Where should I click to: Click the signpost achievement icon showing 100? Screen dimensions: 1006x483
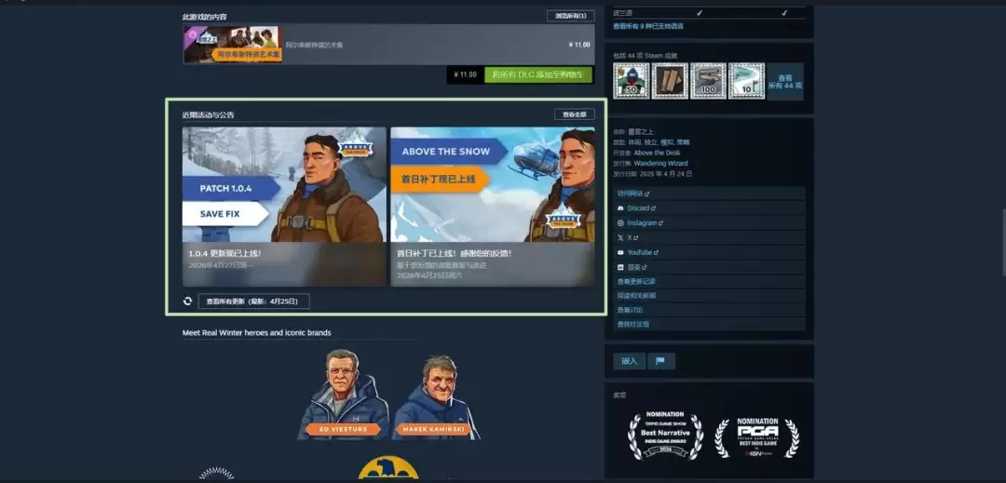click(708, 81)
